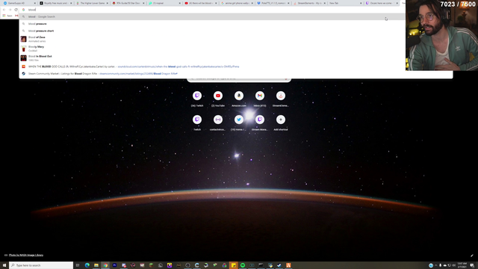Open Steam from the taskbar

(279, 265)
